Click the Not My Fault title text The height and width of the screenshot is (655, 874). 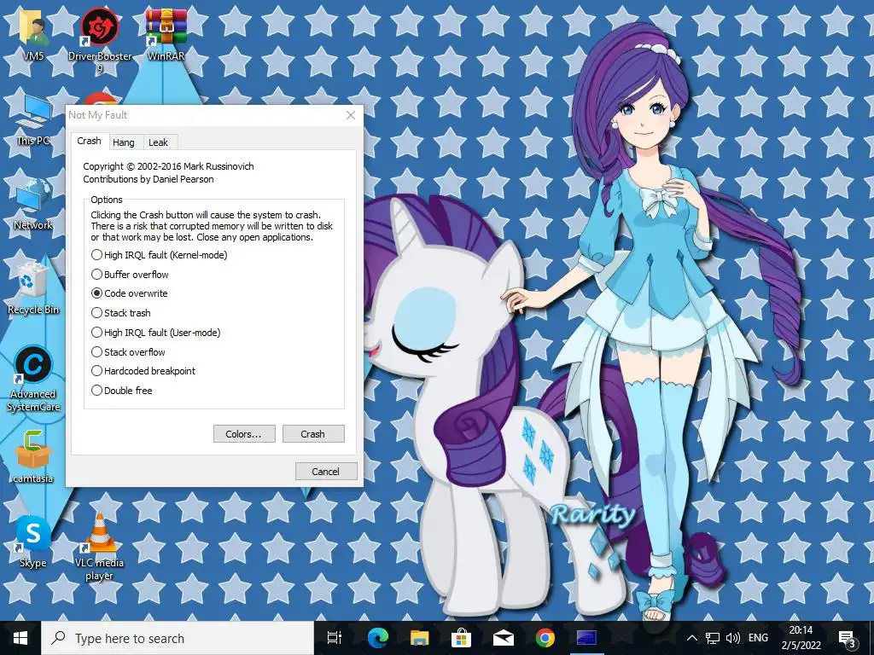coord(98,115)
